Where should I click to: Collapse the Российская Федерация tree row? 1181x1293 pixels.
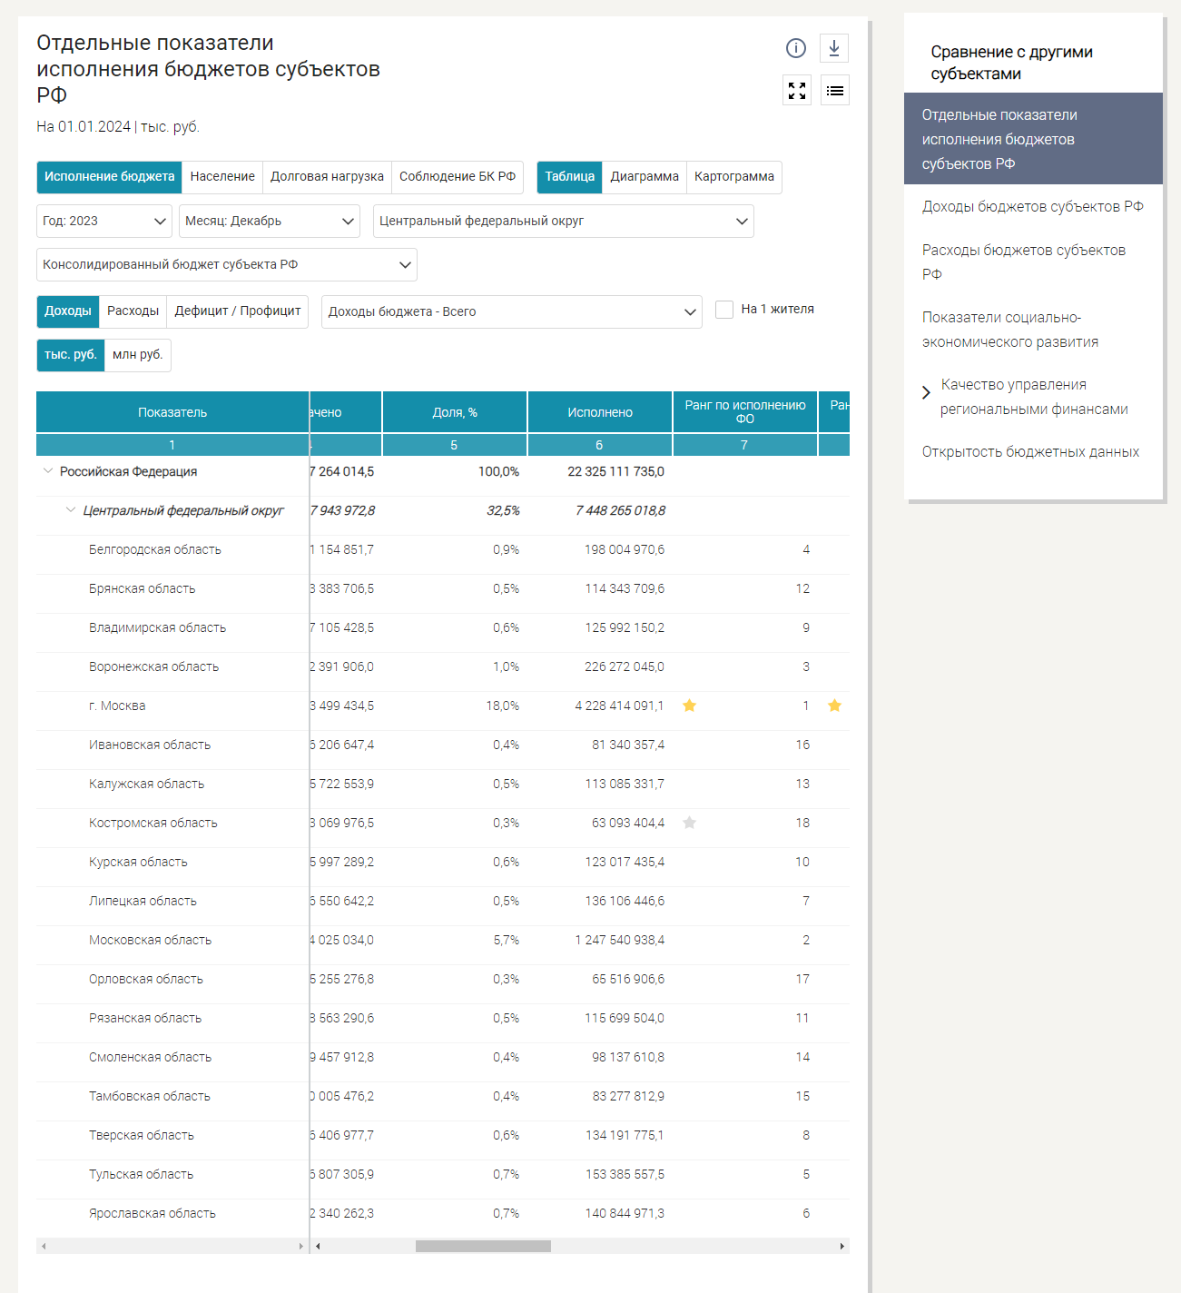(x=48, y=471)
